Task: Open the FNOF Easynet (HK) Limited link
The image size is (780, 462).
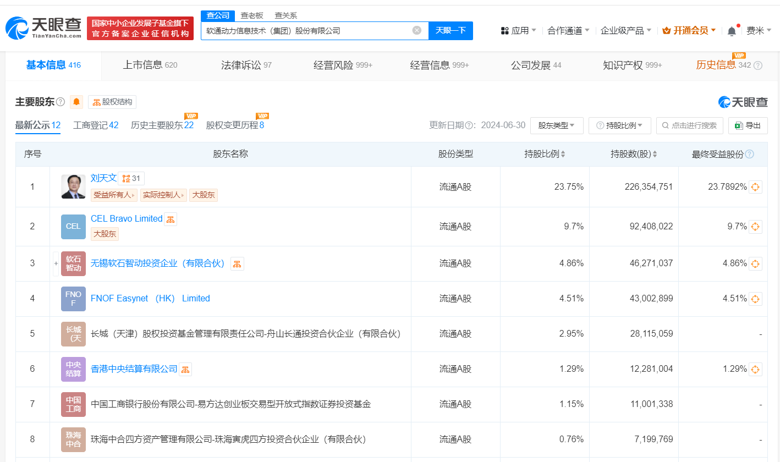Action: [x=150, y=299]
